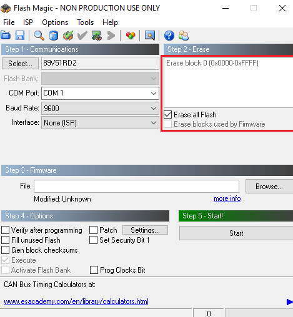Check Fill unused Flash option
The image size is (293, 317).
(5, 240)
